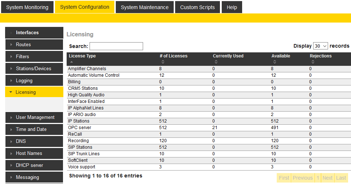The width and height of the screenshot is (351, 184).
Task: Focus the Search input field
Action: (116, 46)
